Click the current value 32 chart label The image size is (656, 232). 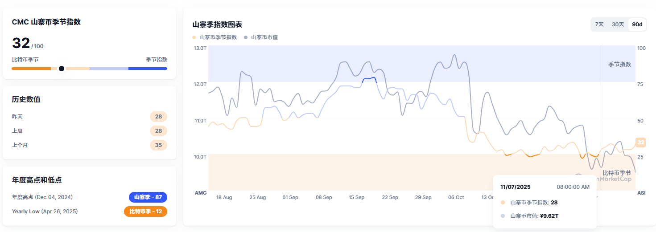click(x=640, y=142)
